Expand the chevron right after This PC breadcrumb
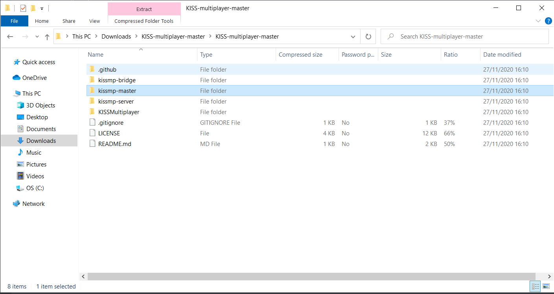554x294 pixels. point(96,37)
